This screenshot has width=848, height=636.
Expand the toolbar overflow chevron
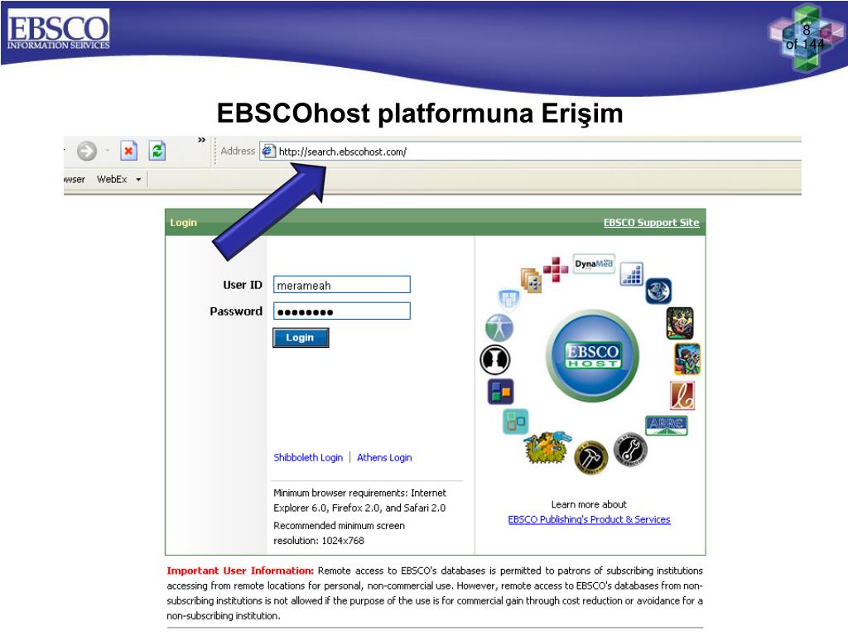202,140
